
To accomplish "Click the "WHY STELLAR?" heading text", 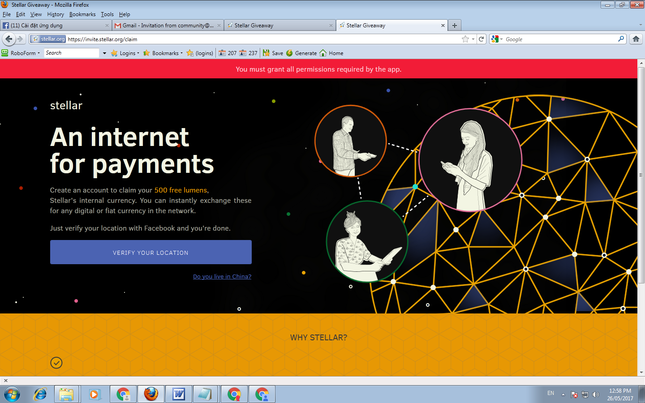I will [x=318, y=338].
